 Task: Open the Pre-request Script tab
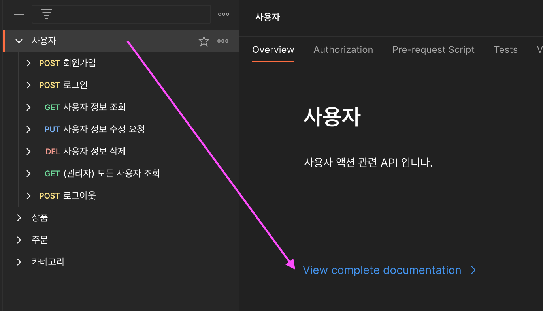click(x=433, y=50)
